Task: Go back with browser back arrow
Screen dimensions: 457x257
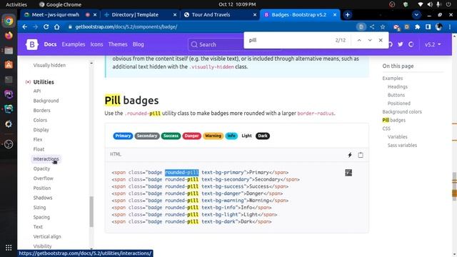Action: [25, 27]
